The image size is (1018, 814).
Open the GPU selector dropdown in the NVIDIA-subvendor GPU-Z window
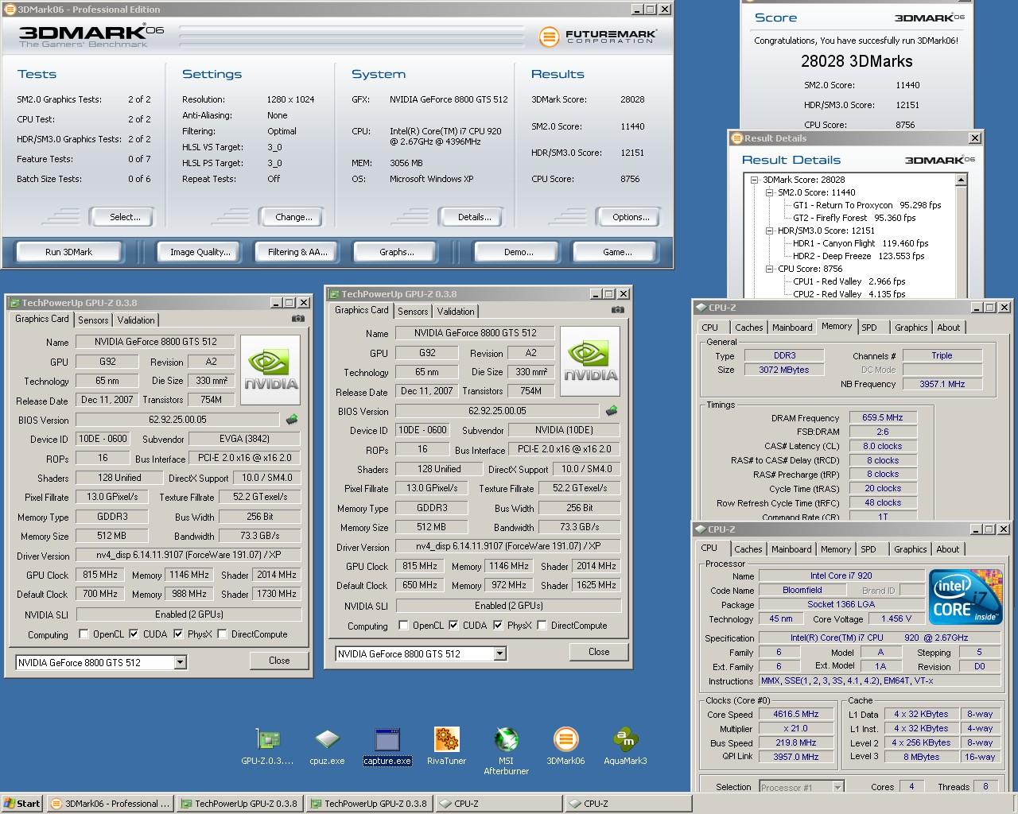(499, 653)
